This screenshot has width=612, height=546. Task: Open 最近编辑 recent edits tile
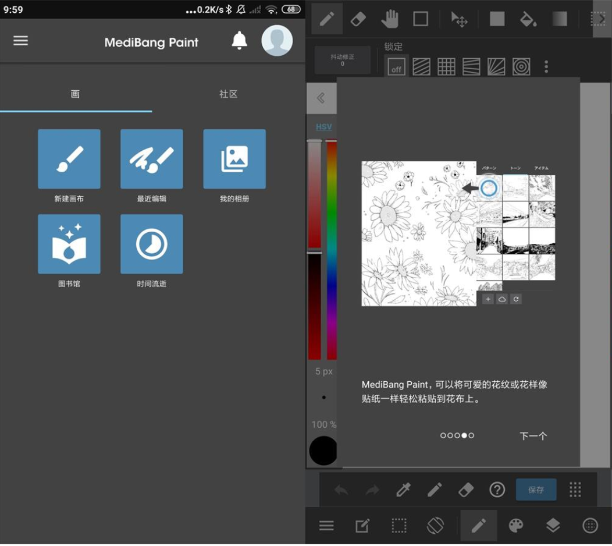(x=151, y=159)
